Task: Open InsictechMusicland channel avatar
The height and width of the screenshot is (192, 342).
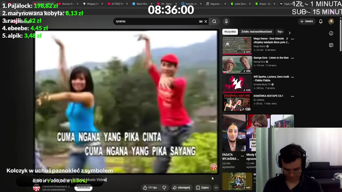Action: 36,187
